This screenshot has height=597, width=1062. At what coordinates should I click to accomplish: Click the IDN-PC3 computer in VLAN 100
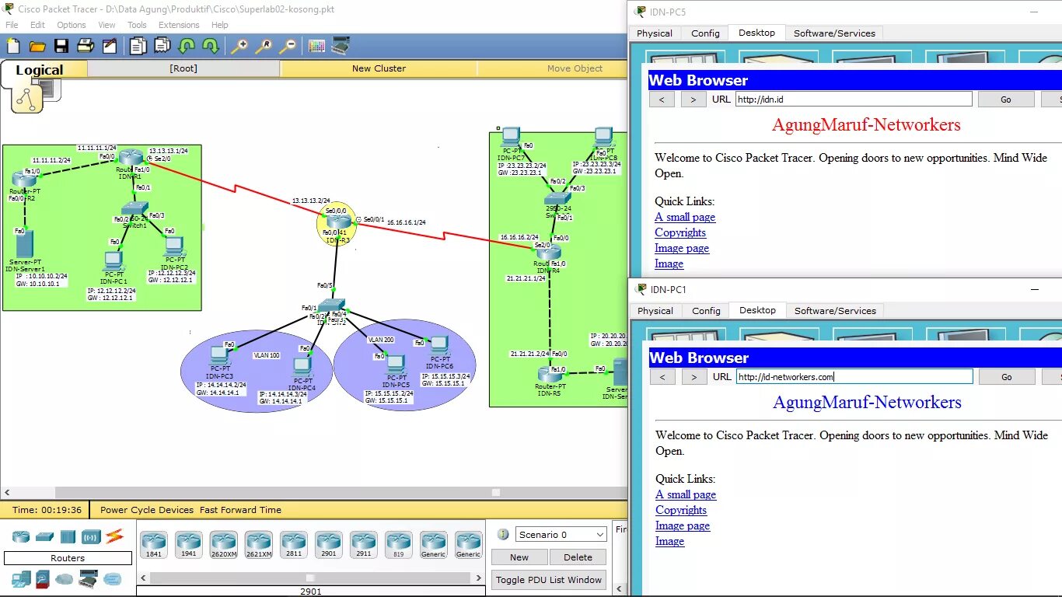220,355
